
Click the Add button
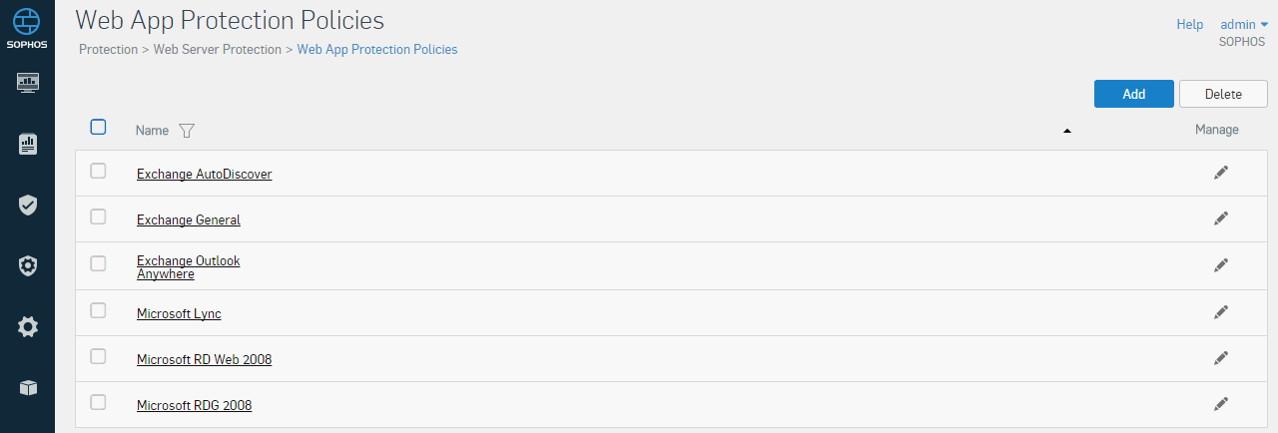pyautogui.click(x=1134, y=94)
